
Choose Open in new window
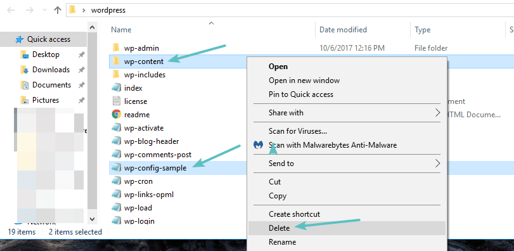(348, 80)
